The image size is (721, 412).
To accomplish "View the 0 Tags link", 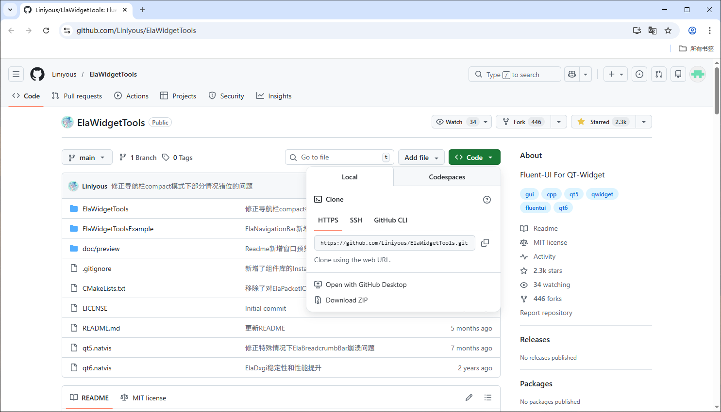I will [177, 158].
